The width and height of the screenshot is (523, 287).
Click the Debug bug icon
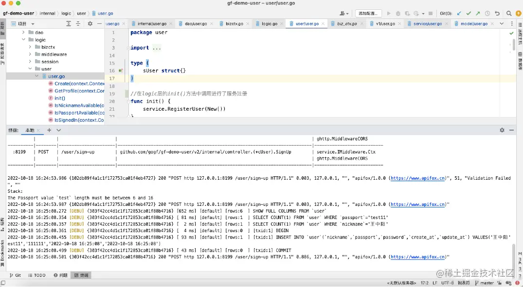coord(398,13)
